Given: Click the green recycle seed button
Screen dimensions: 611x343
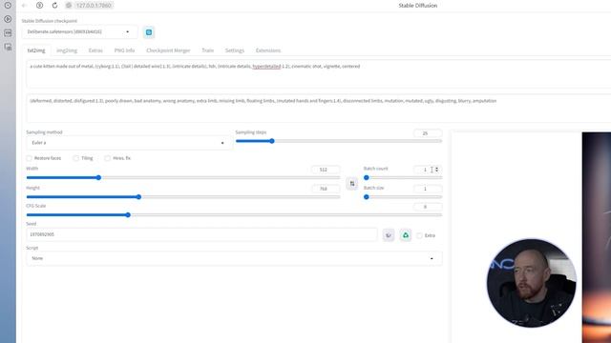Looking at the screenshot, I should (x=405, y=235).
